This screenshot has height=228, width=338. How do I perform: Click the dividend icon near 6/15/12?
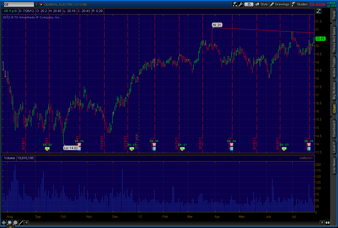(284, 149)
